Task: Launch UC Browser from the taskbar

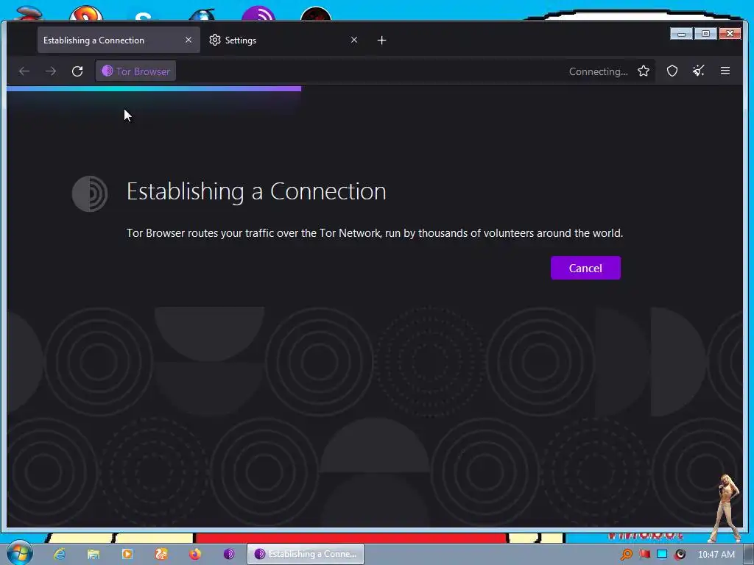Action: (x=161, y=554)
